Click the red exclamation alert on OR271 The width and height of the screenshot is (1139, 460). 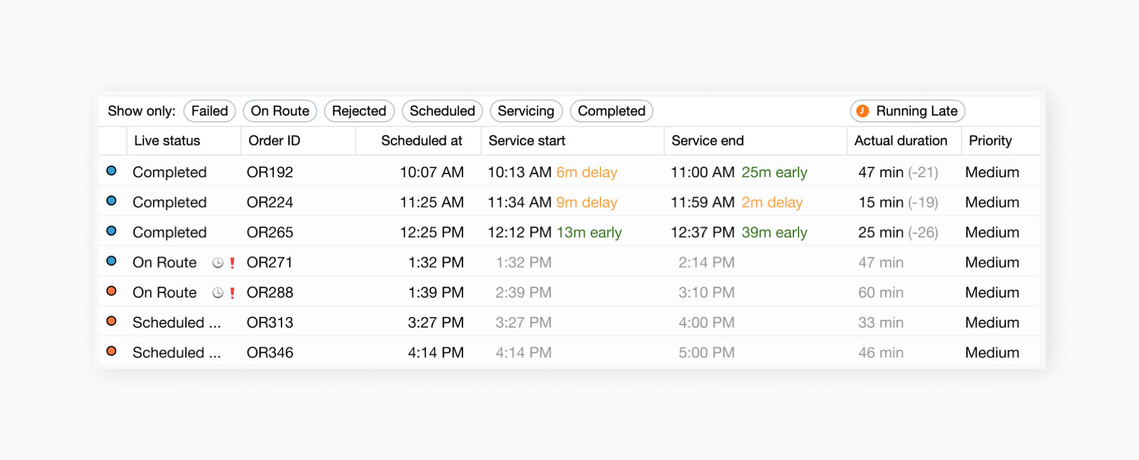[232, 263]
